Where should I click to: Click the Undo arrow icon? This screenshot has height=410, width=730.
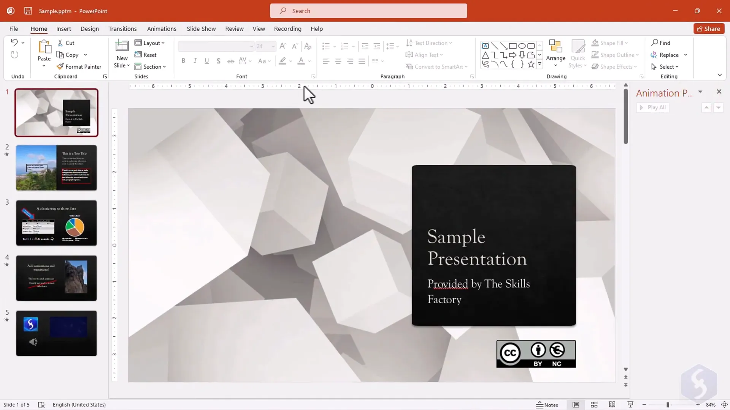click(x=14, y=43)
